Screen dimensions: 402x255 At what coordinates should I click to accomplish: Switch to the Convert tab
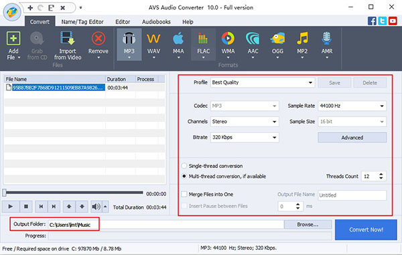[x=40, y=22]
